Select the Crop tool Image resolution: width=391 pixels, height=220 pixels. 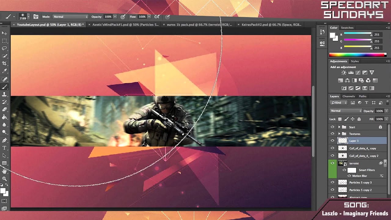4,64
